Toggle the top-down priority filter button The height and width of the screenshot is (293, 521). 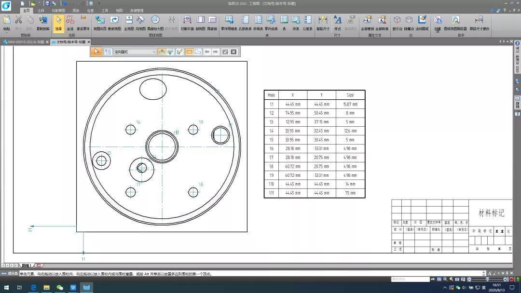170,52
